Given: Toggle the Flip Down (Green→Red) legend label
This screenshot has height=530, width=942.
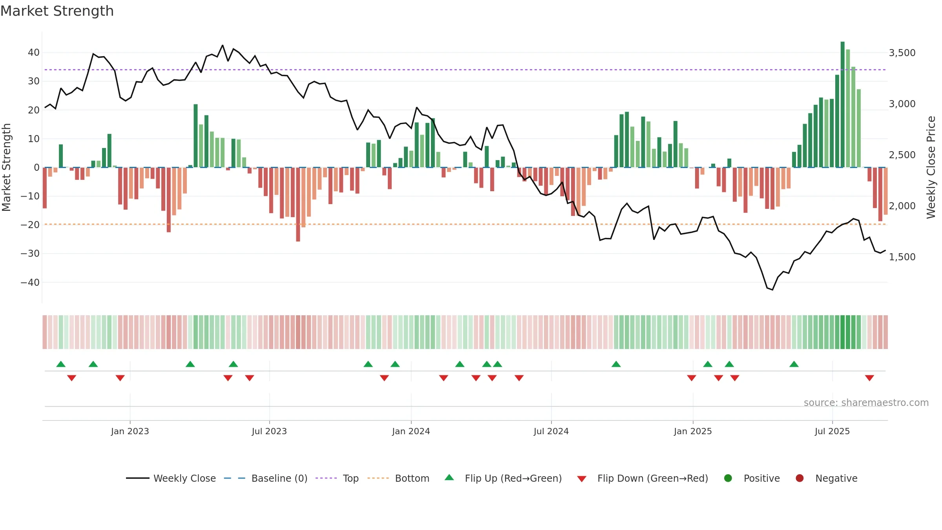Looking at the screenshot, I should [653, 478].
